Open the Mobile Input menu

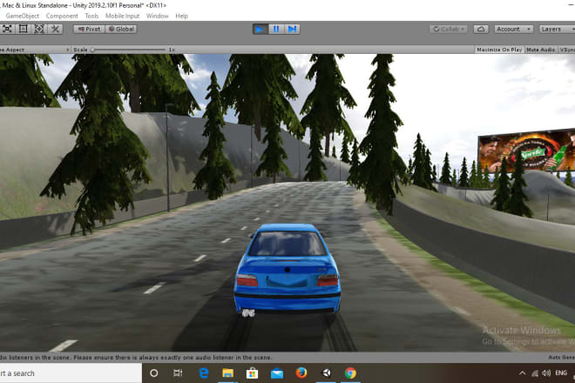point(122,17)
